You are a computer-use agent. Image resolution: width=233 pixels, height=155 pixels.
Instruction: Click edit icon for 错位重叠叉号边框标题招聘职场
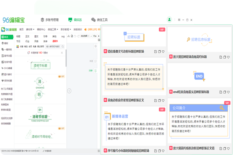[156, 51]
